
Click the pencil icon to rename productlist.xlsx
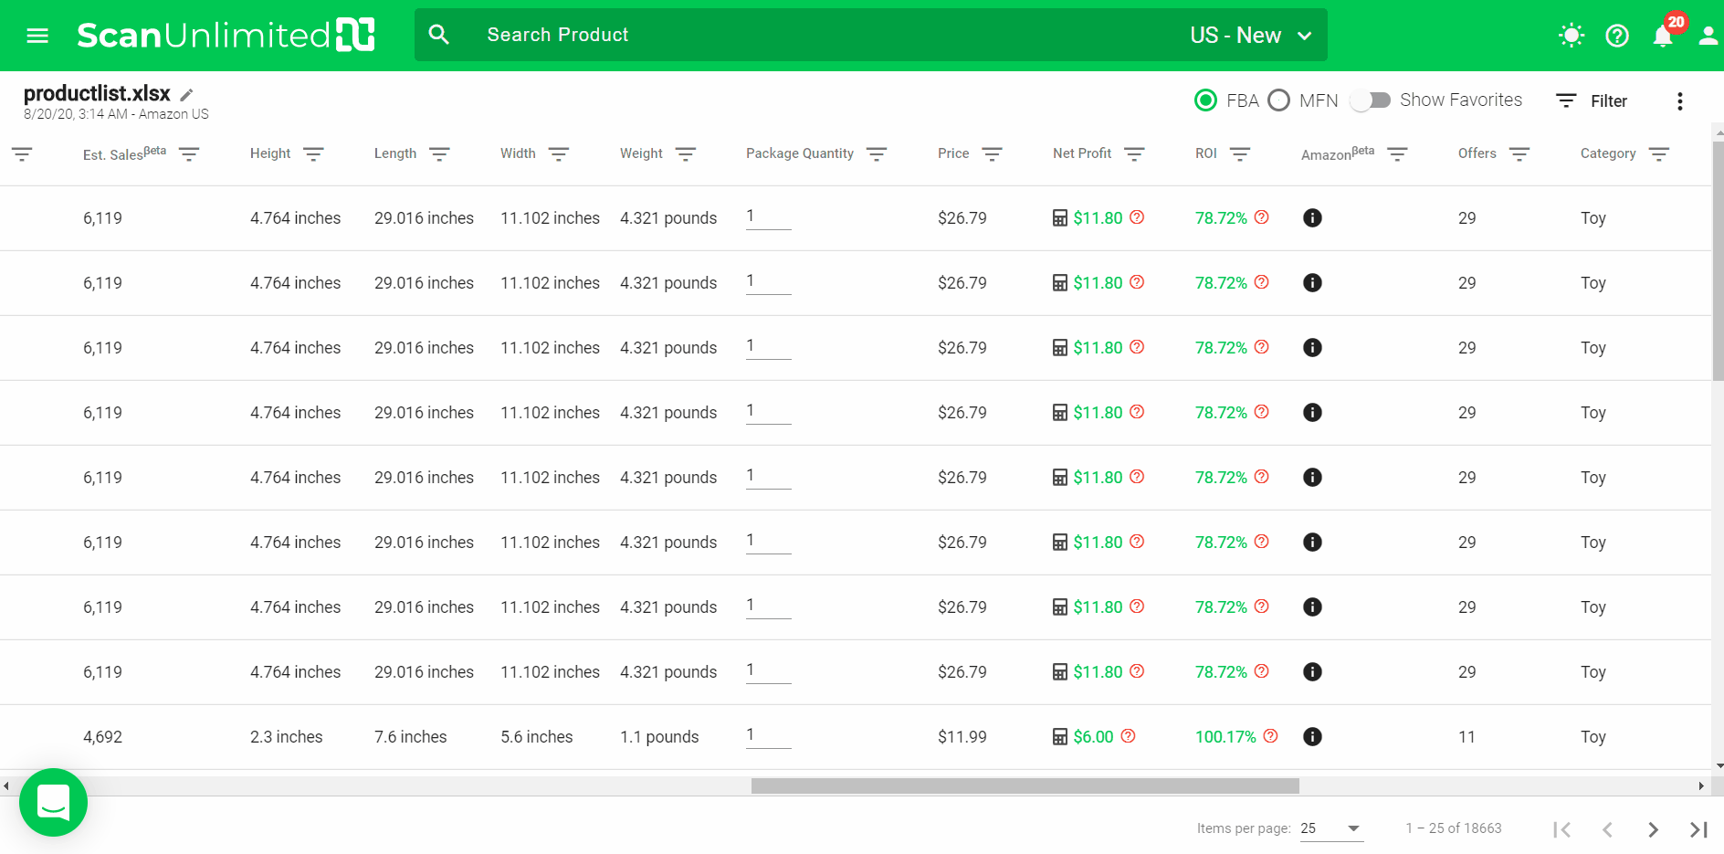pos(187,95)
